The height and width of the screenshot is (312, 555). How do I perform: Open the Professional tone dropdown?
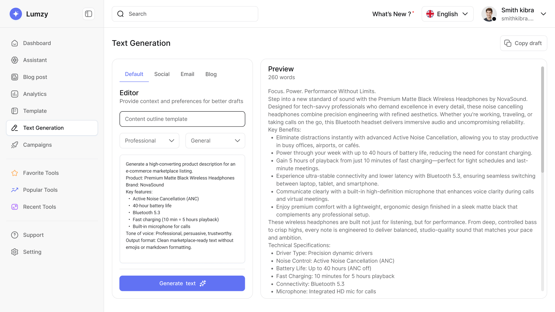(149, 141)
